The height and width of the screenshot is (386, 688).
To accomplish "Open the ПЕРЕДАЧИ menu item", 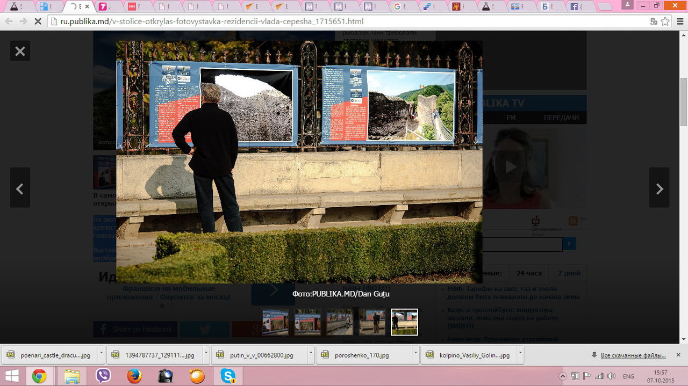I will (561, 118).
